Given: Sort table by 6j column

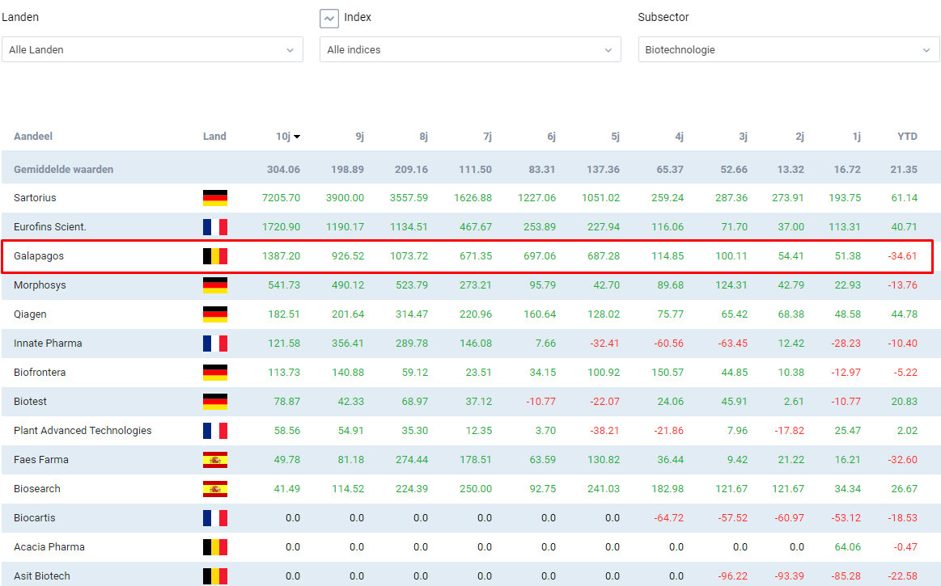Looking at the screenshot, I should 552,137.
